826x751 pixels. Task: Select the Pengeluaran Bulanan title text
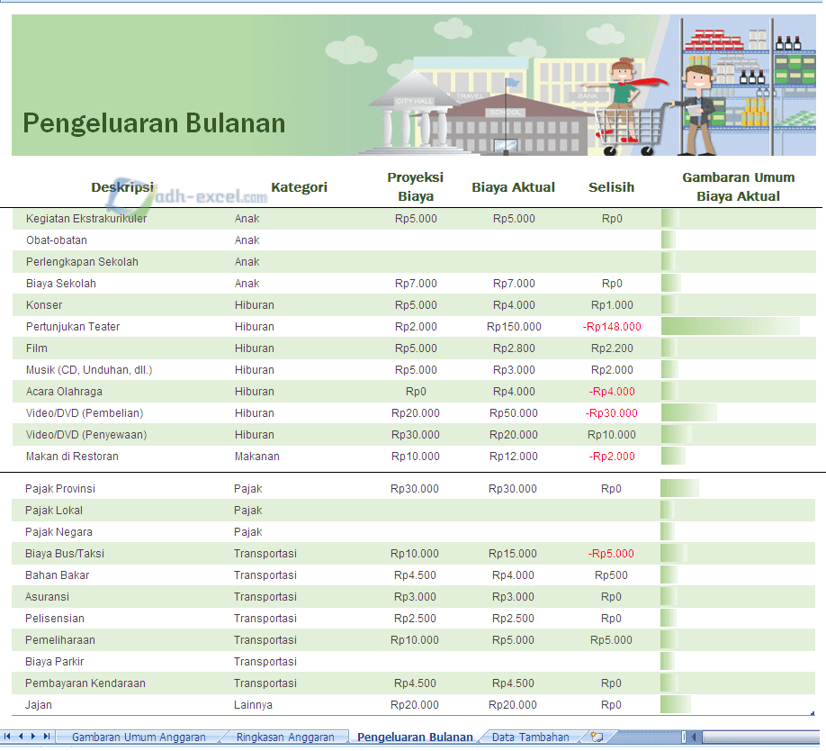click(154, 123)
